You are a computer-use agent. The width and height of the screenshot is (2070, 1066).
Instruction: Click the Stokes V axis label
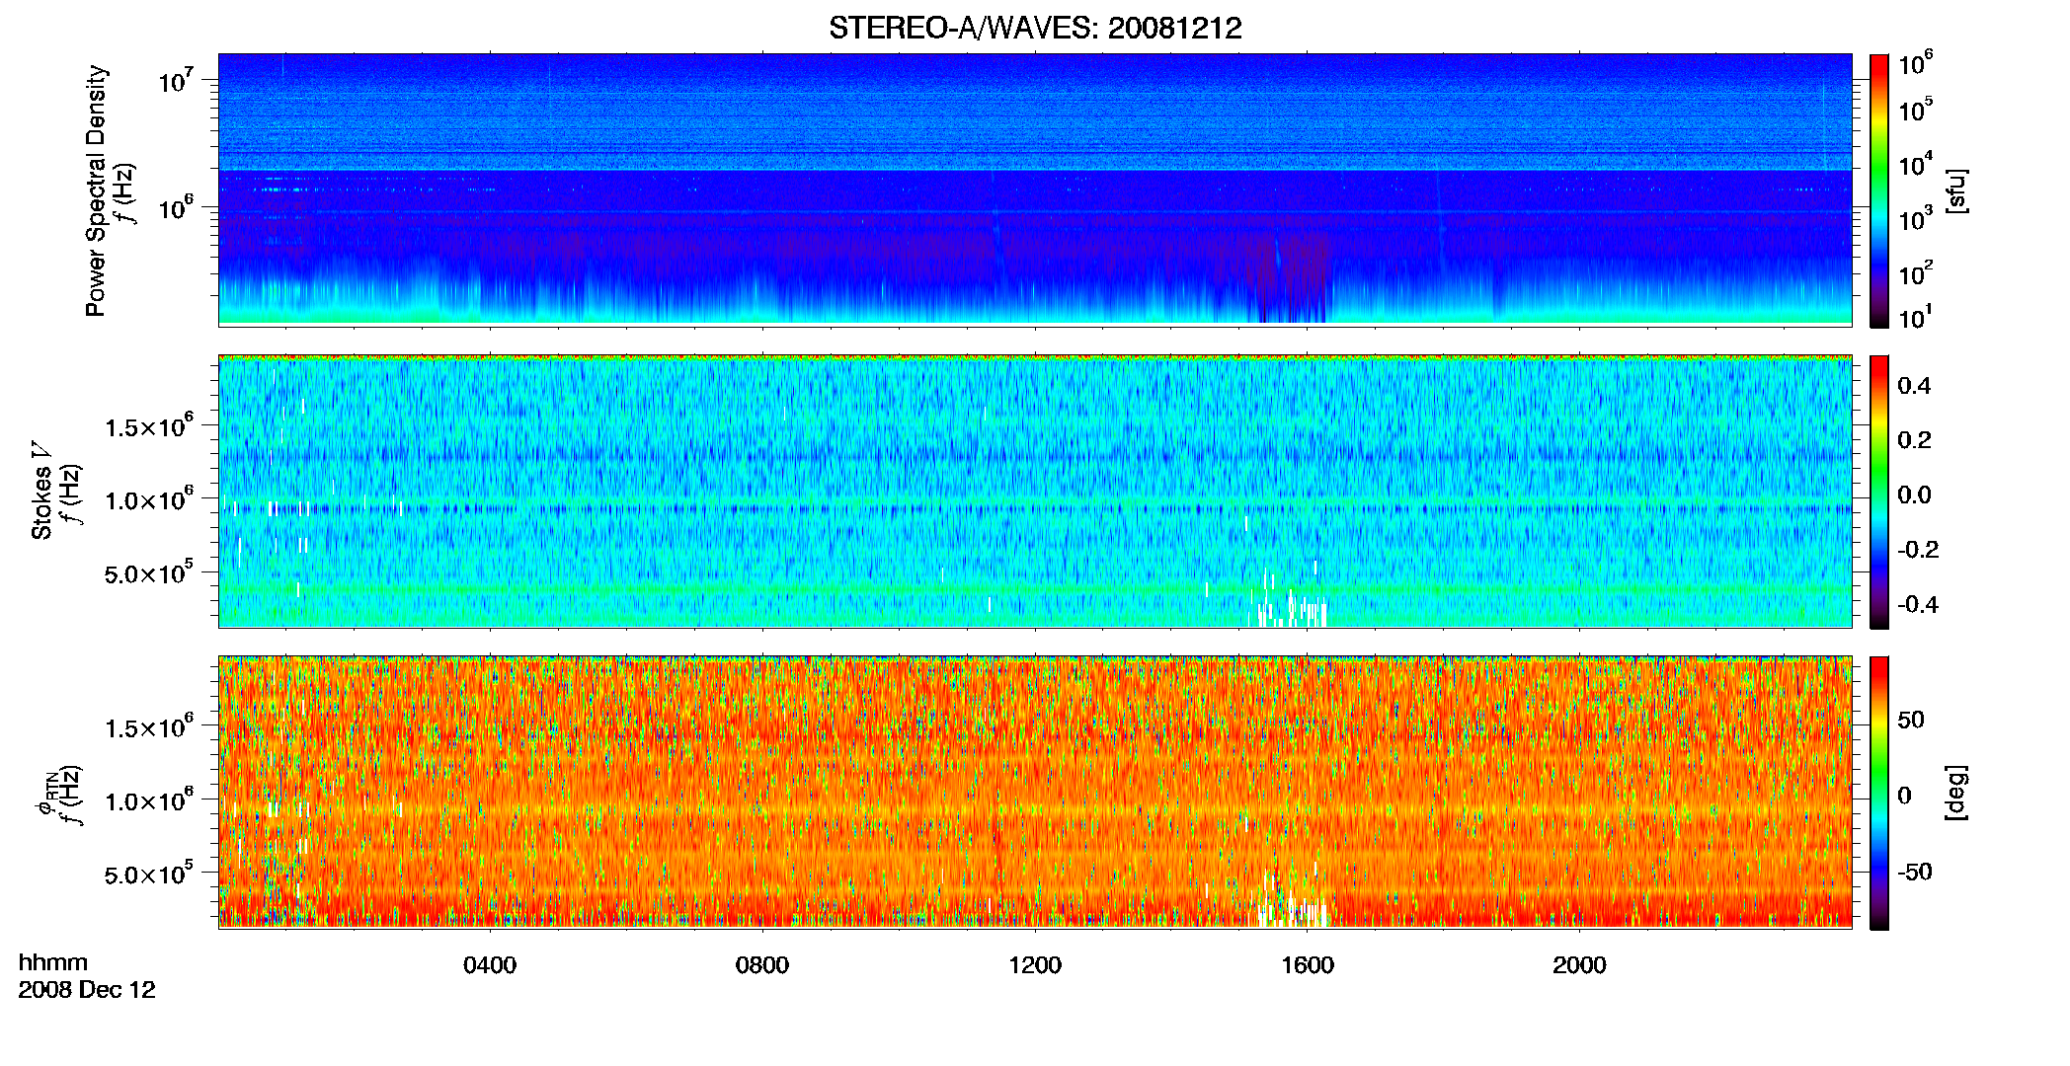coord(41,491)
